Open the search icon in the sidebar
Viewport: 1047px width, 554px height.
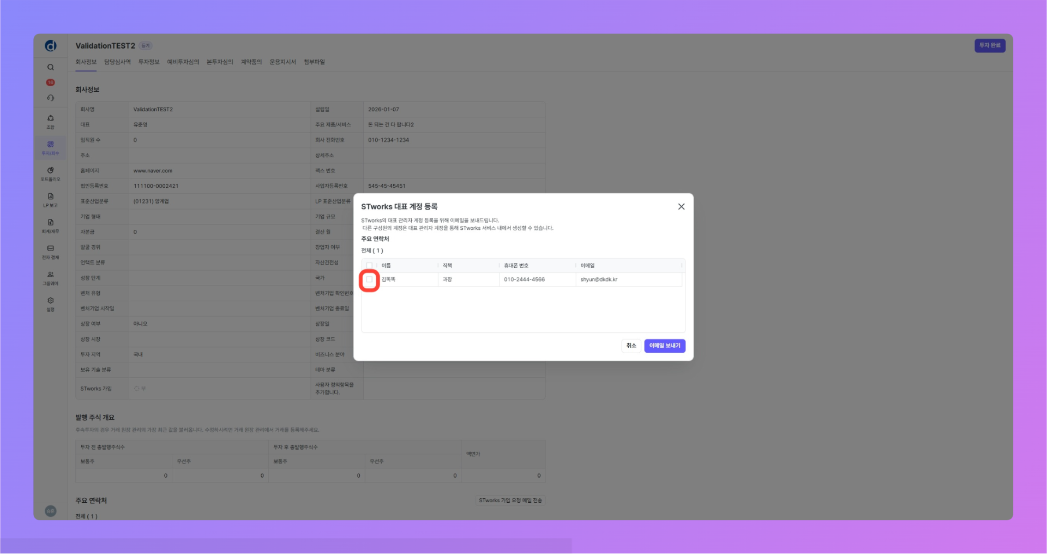tap(50, 67)
